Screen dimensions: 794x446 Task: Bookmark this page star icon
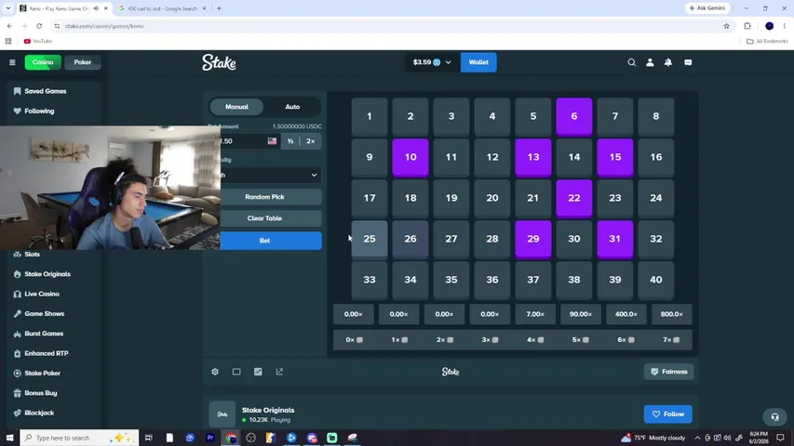coord(726,26)
